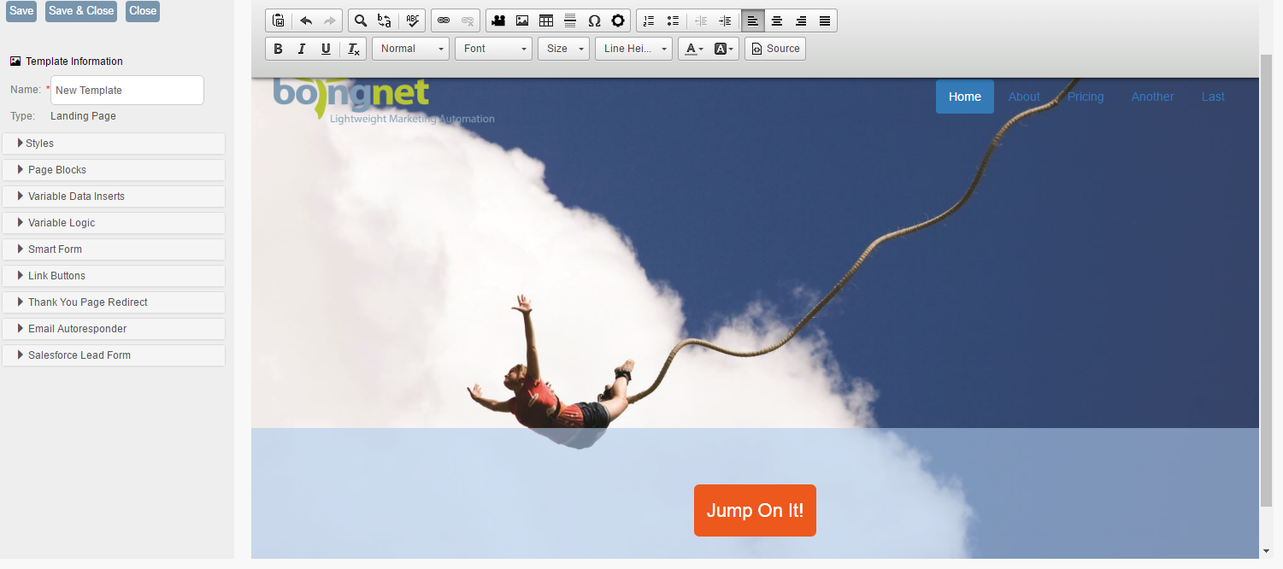Open the Normal paragraph format dropdown
This screenshot has height=569, width=1283.
(411, 49)
